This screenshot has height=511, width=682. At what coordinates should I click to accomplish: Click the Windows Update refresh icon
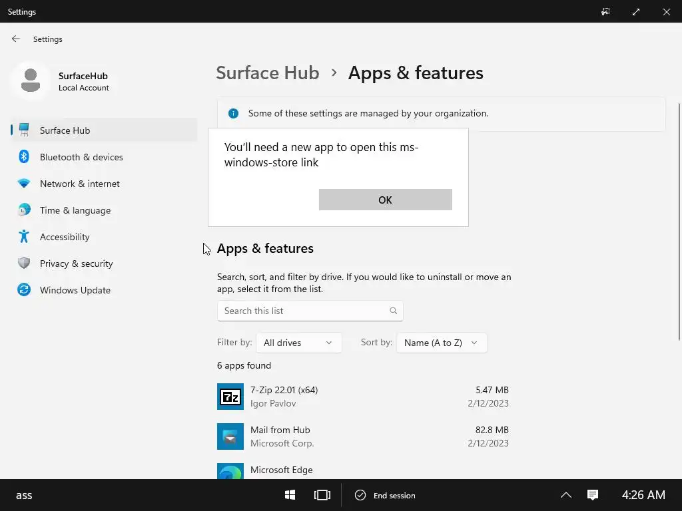[24, 289]
